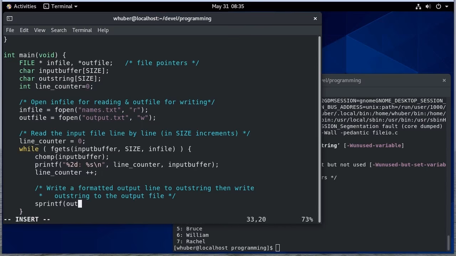Close the background terminal window

(444, 80)
